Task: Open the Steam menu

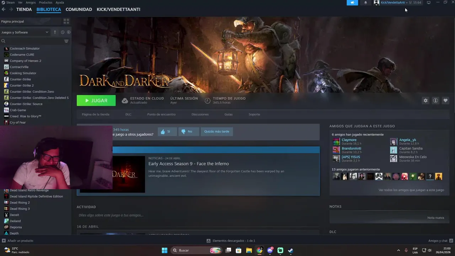Action: (x=11, y=2)
